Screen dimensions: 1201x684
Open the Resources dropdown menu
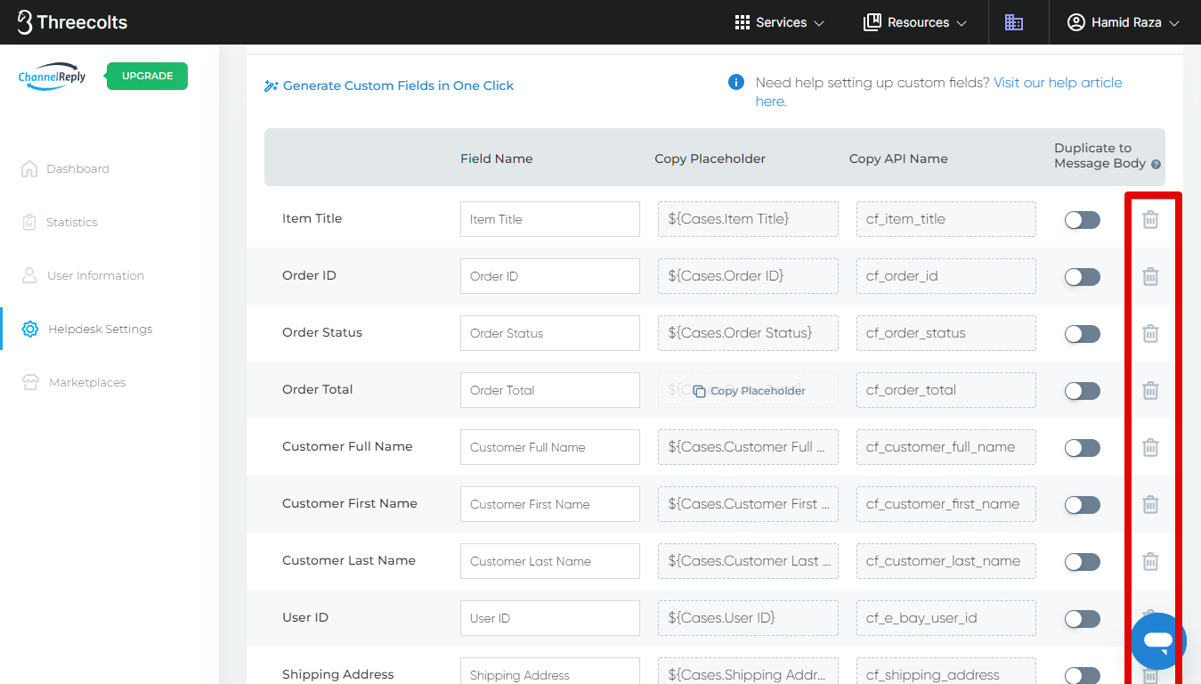pyautogui.click(x=915, y=22)
